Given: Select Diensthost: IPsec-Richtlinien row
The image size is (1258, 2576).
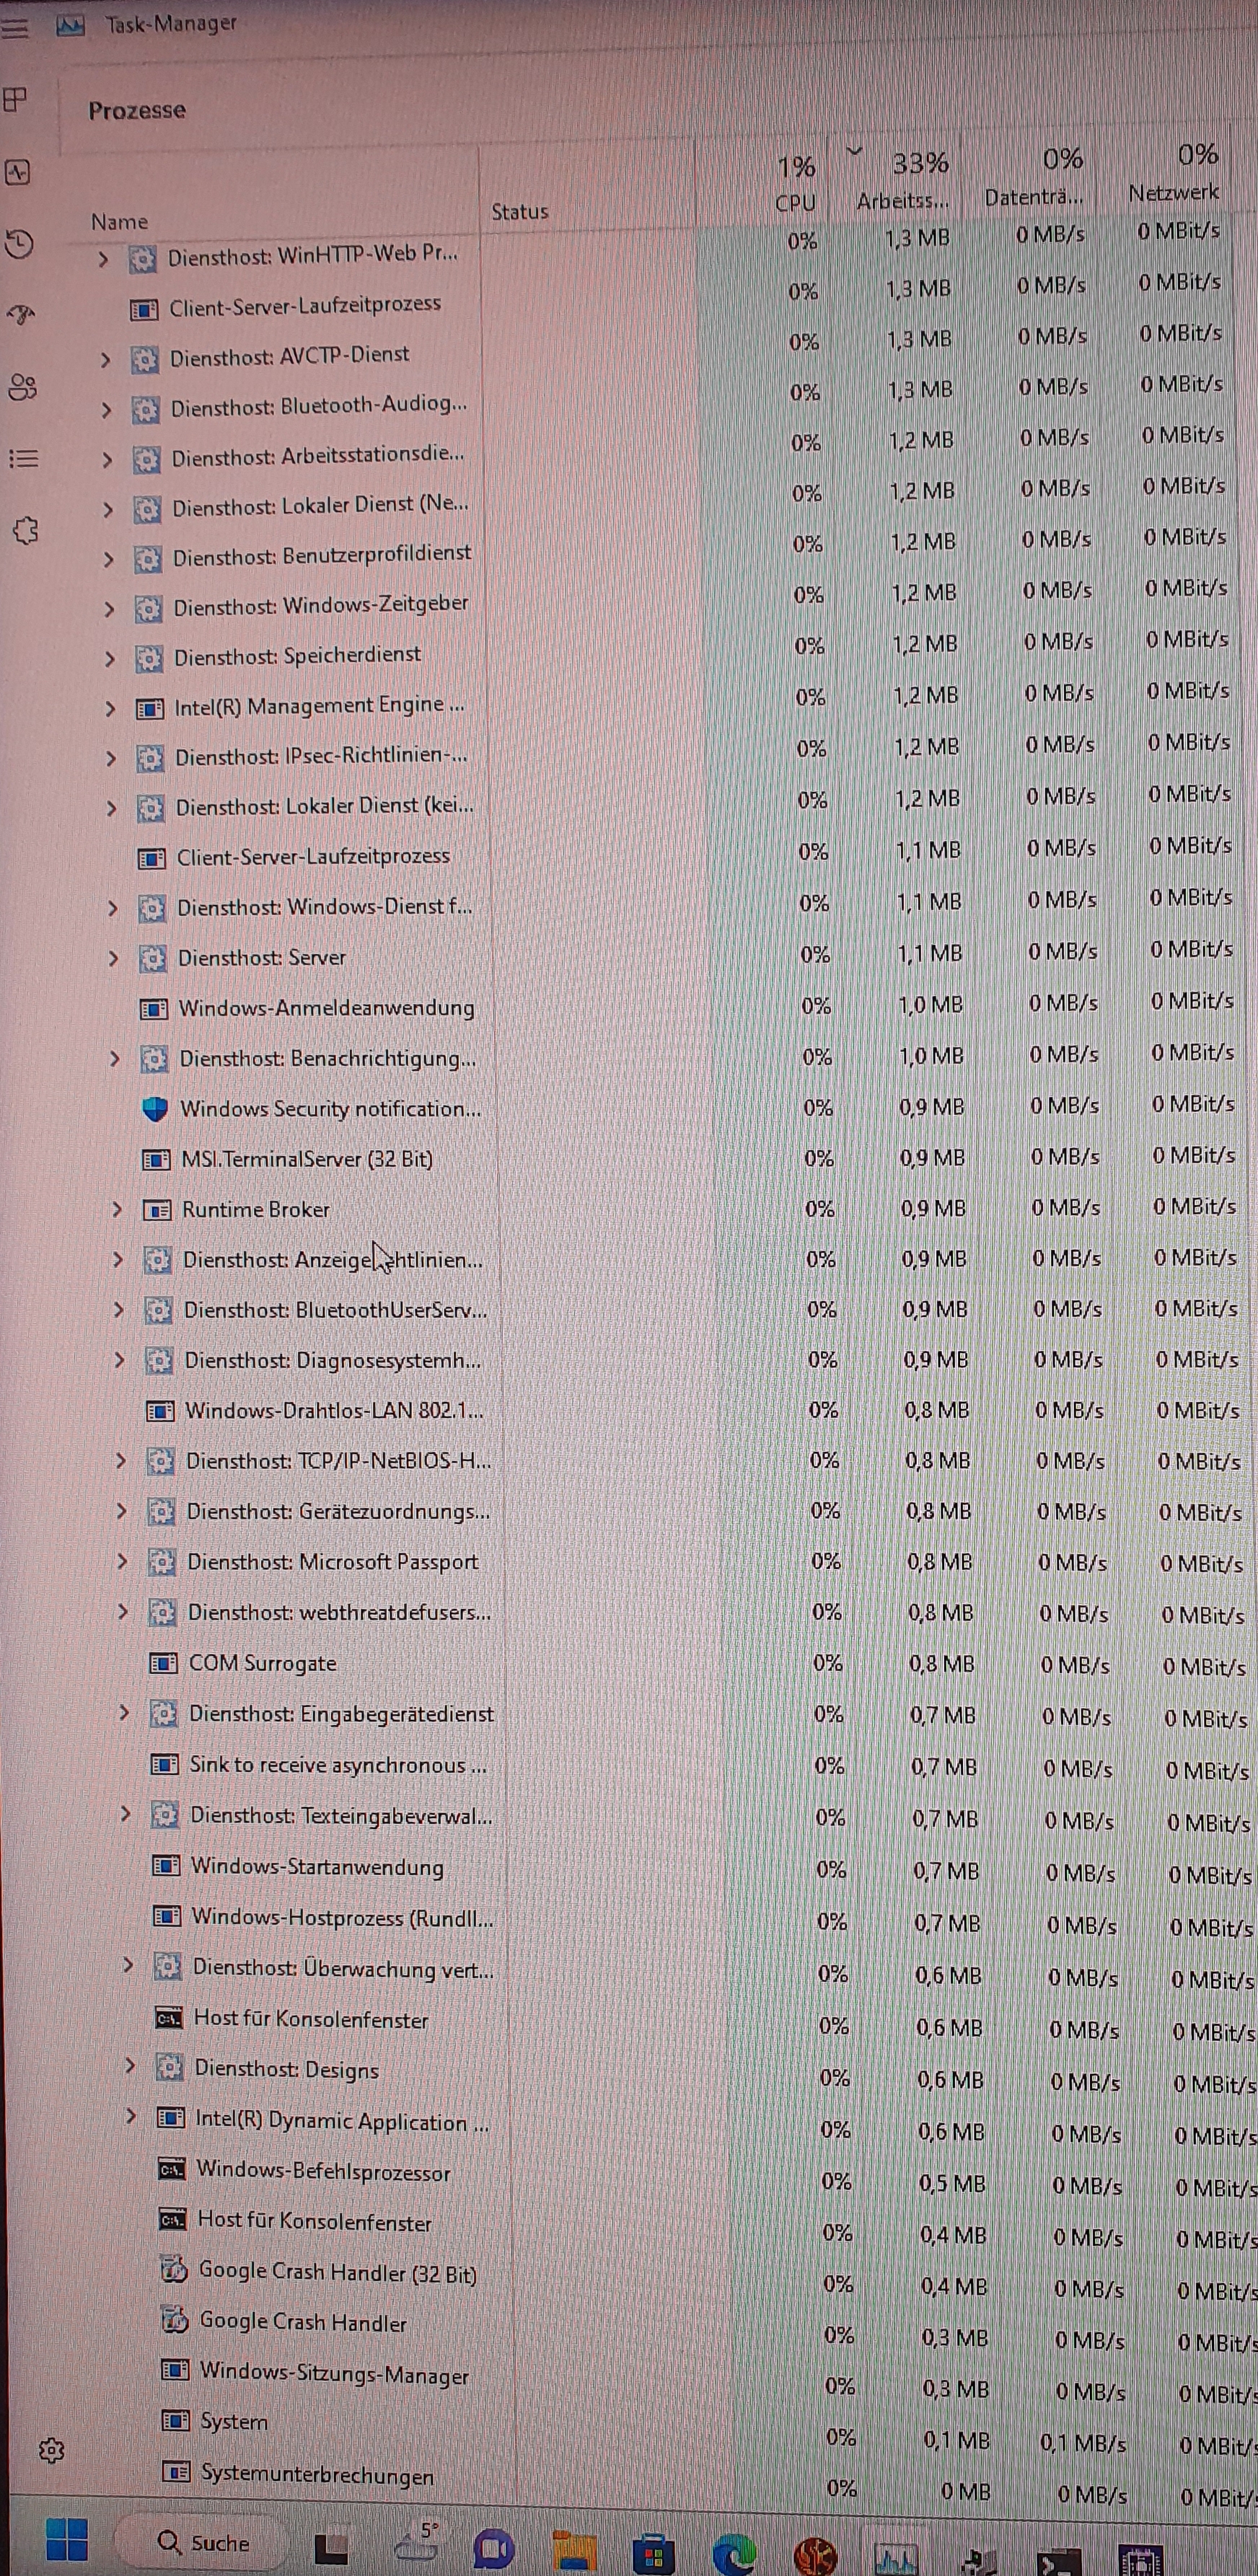Looking at the screenshot, I should coord(321,756).
